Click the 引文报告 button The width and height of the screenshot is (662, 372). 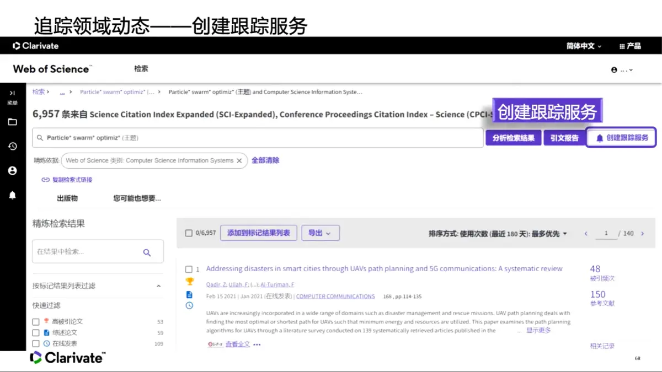click(564, 138)
